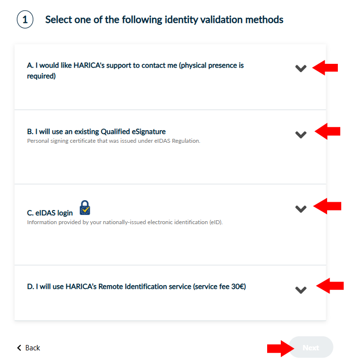351x364 pixels.
Task: Click the red arrow beside eIDAS login
Action: 327,206
